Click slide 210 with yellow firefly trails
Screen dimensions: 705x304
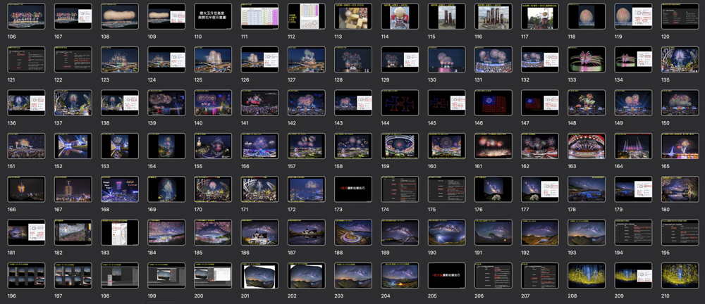pos(680,275)
